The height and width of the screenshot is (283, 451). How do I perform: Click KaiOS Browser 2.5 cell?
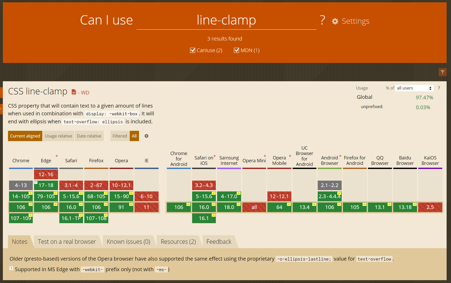[430, 207]
